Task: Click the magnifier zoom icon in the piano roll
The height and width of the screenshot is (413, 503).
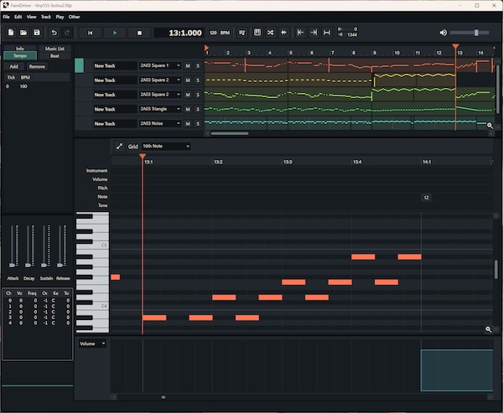Action: click(488, 329)
